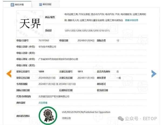Select application number 76197060
The width and height of the screenshot is (162, 125).
[x=43, y=40]
